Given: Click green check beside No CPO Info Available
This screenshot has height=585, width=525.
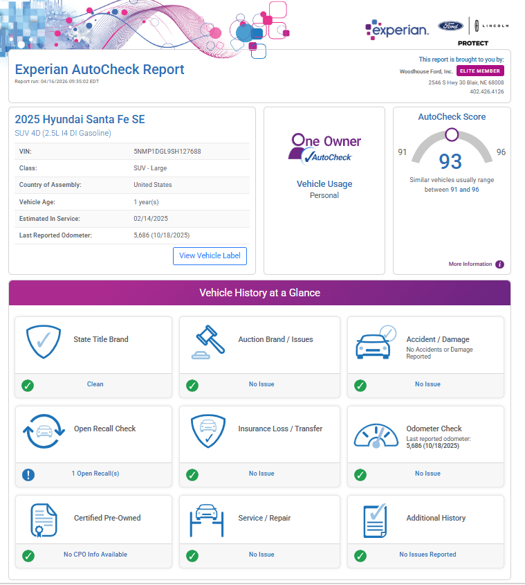Looking at the screenshot, I should point(28,555).
